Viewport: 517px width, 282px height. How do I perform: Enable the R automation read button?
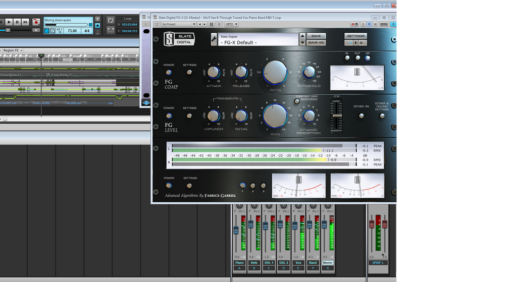[x=369, y=24]
